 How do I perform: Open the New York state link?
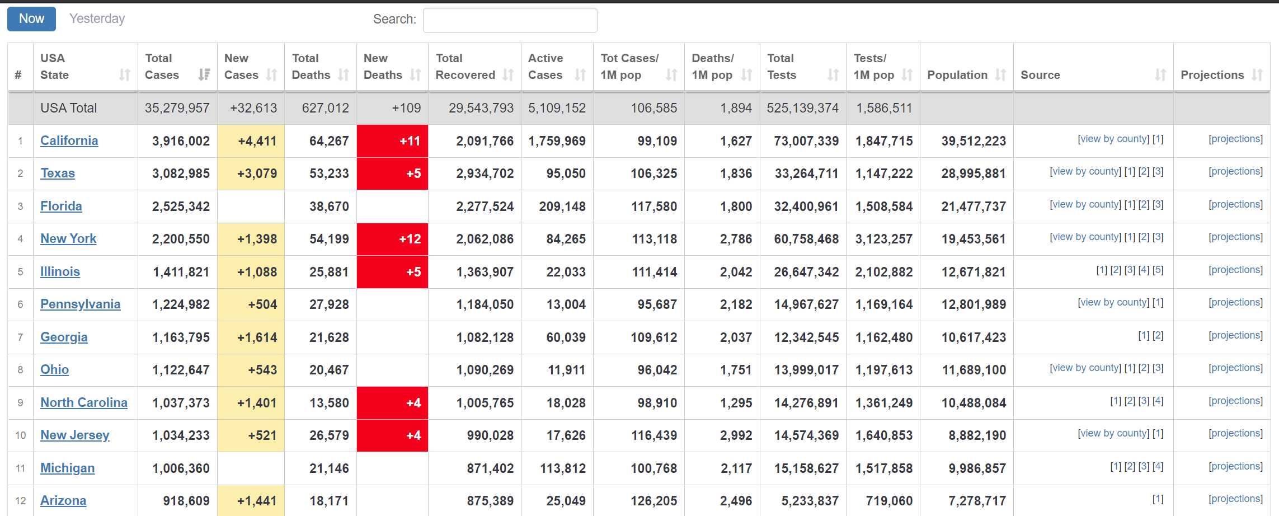[68, 239]
